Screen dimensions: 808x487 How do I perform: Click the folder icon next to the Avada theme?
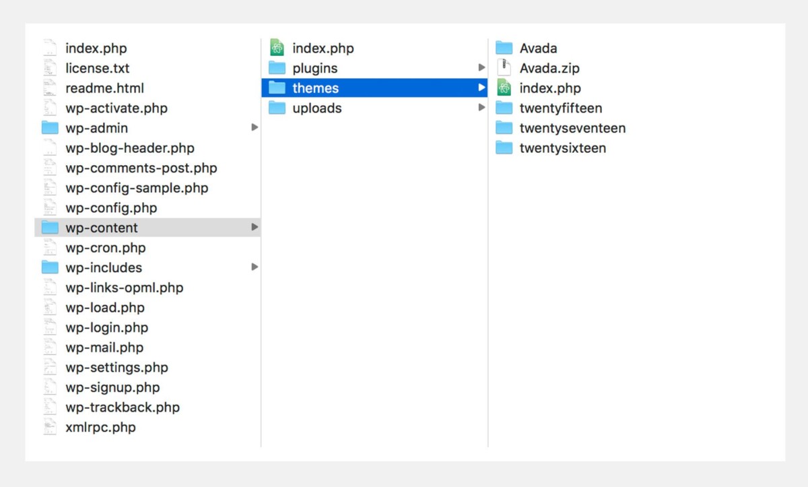[x=504, y=47]
